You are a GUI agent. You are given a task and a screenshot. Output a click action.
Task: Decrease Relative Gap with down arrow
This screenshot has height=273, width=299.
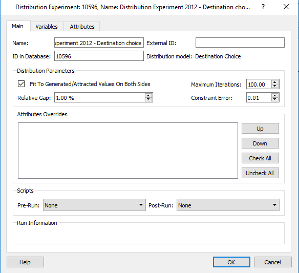(x=148, y=99)
